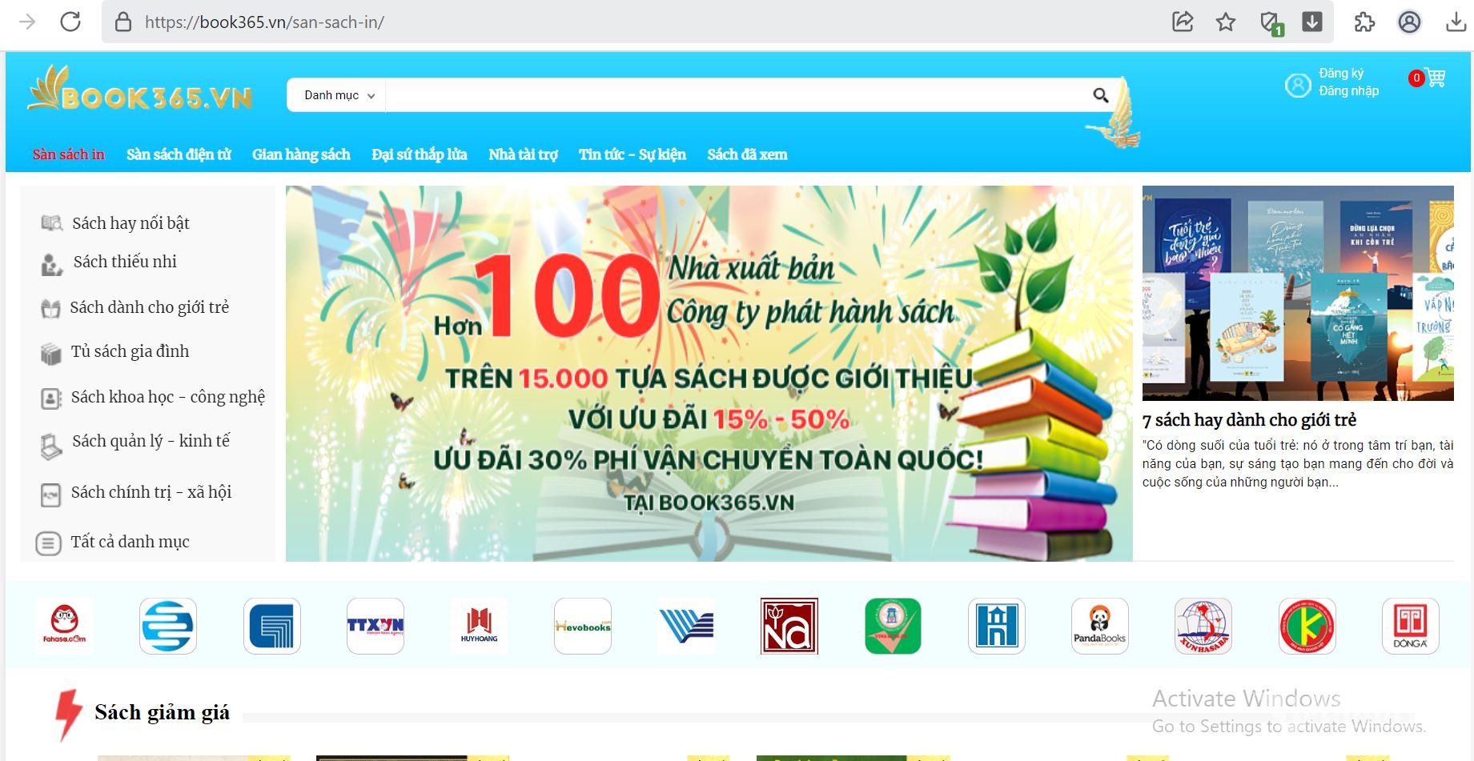1474x761 pixels.
Task: Click the search magnifier icon
Action: point(1100,94)
